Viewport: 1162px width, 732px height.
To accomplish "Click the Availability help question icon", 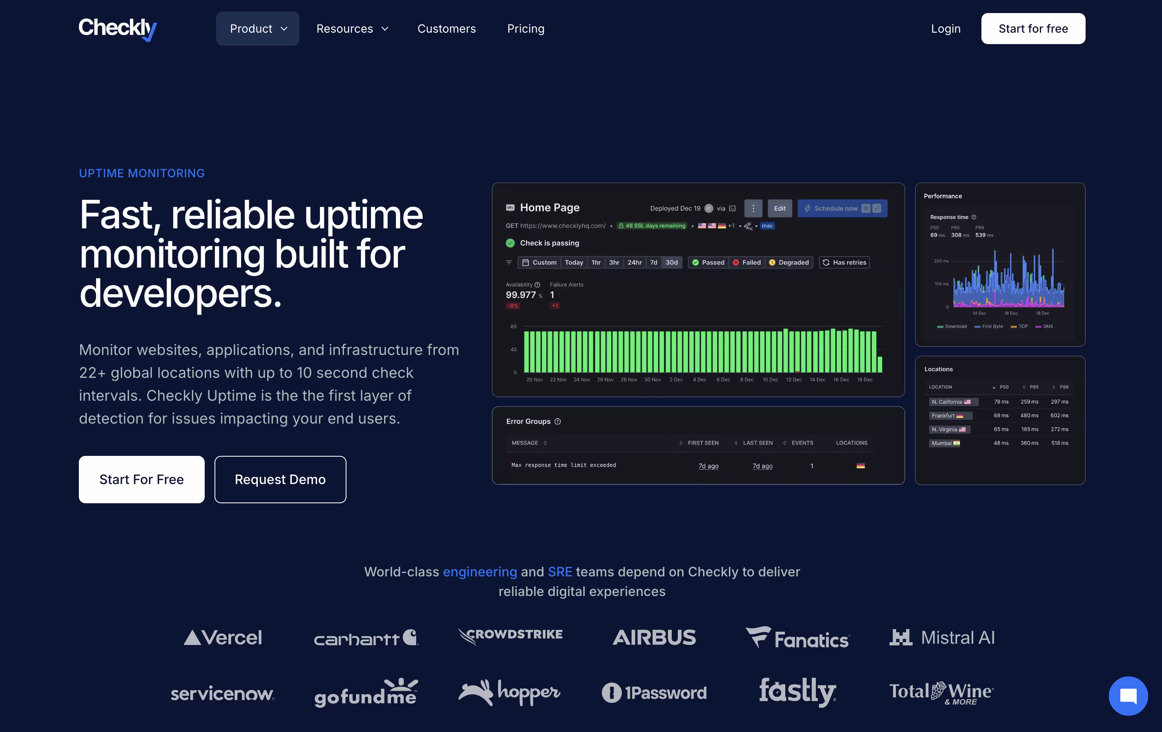I will click(x=537, y=285).
